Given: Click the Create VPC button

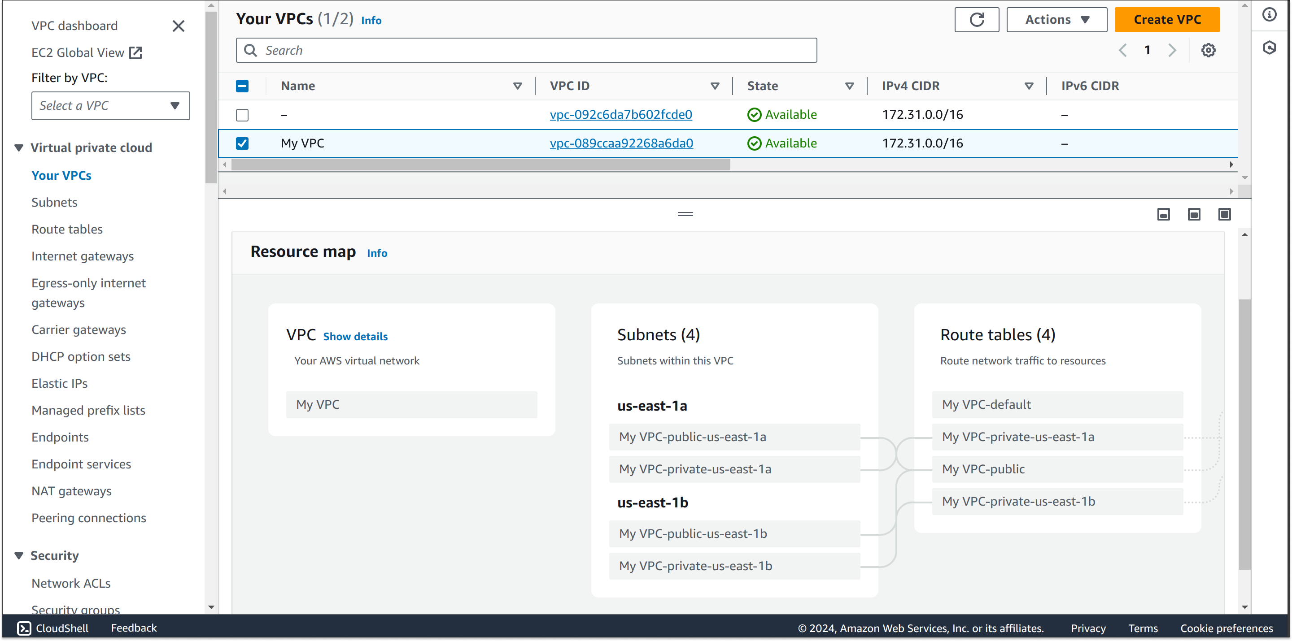Looking at the screenshot, I should (x=1167, y=20).
